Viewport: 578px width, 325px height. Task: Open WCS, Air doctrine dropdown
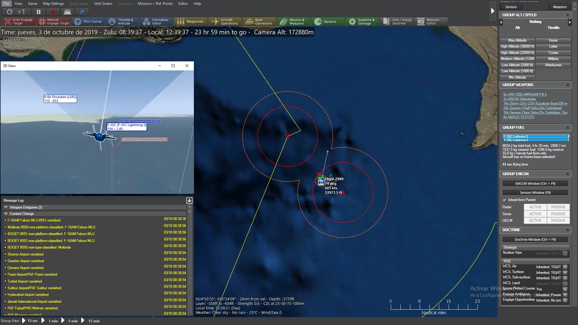pos(565,267)
